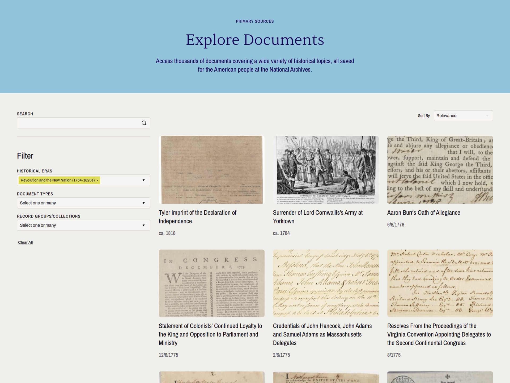Open the In Congress December 6, 1775 thumbnail
This screenshot has height=383, width=510.
point(212,283)
